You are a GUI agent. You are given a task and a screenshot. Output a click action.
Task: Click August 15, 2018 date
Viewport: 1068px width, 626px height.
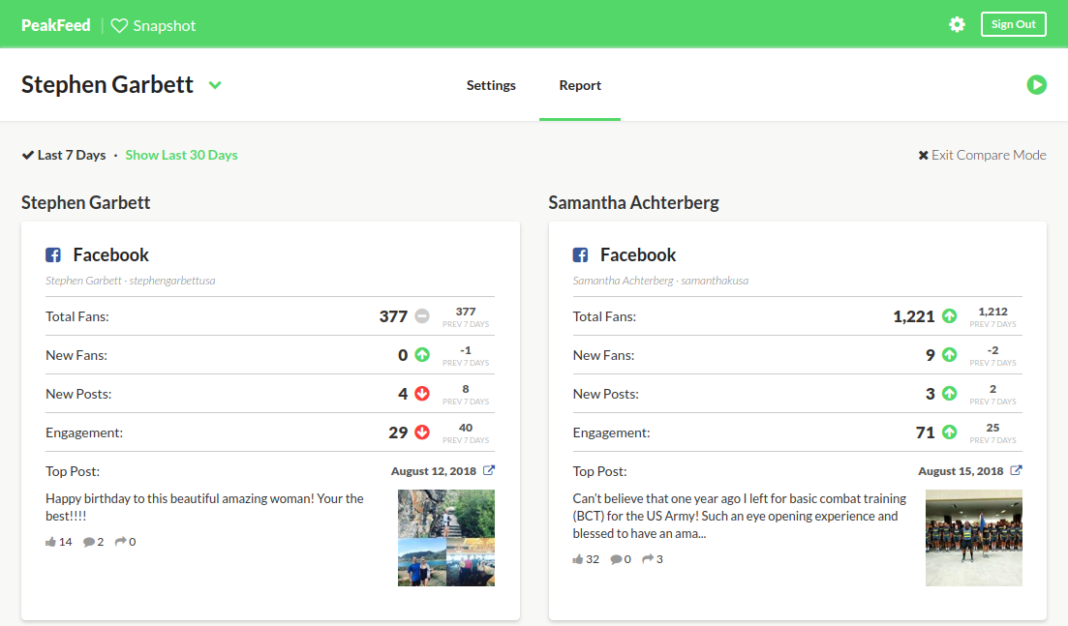coord(961,471)
